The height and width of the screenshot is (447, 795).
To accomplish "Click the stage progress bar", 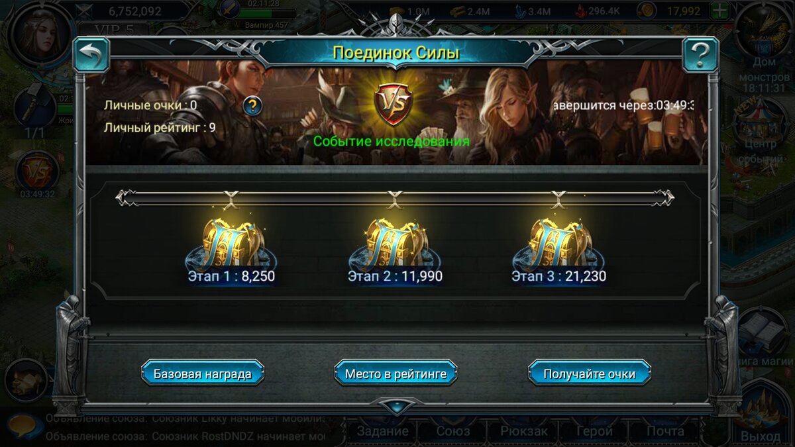I will coord(395,197).
